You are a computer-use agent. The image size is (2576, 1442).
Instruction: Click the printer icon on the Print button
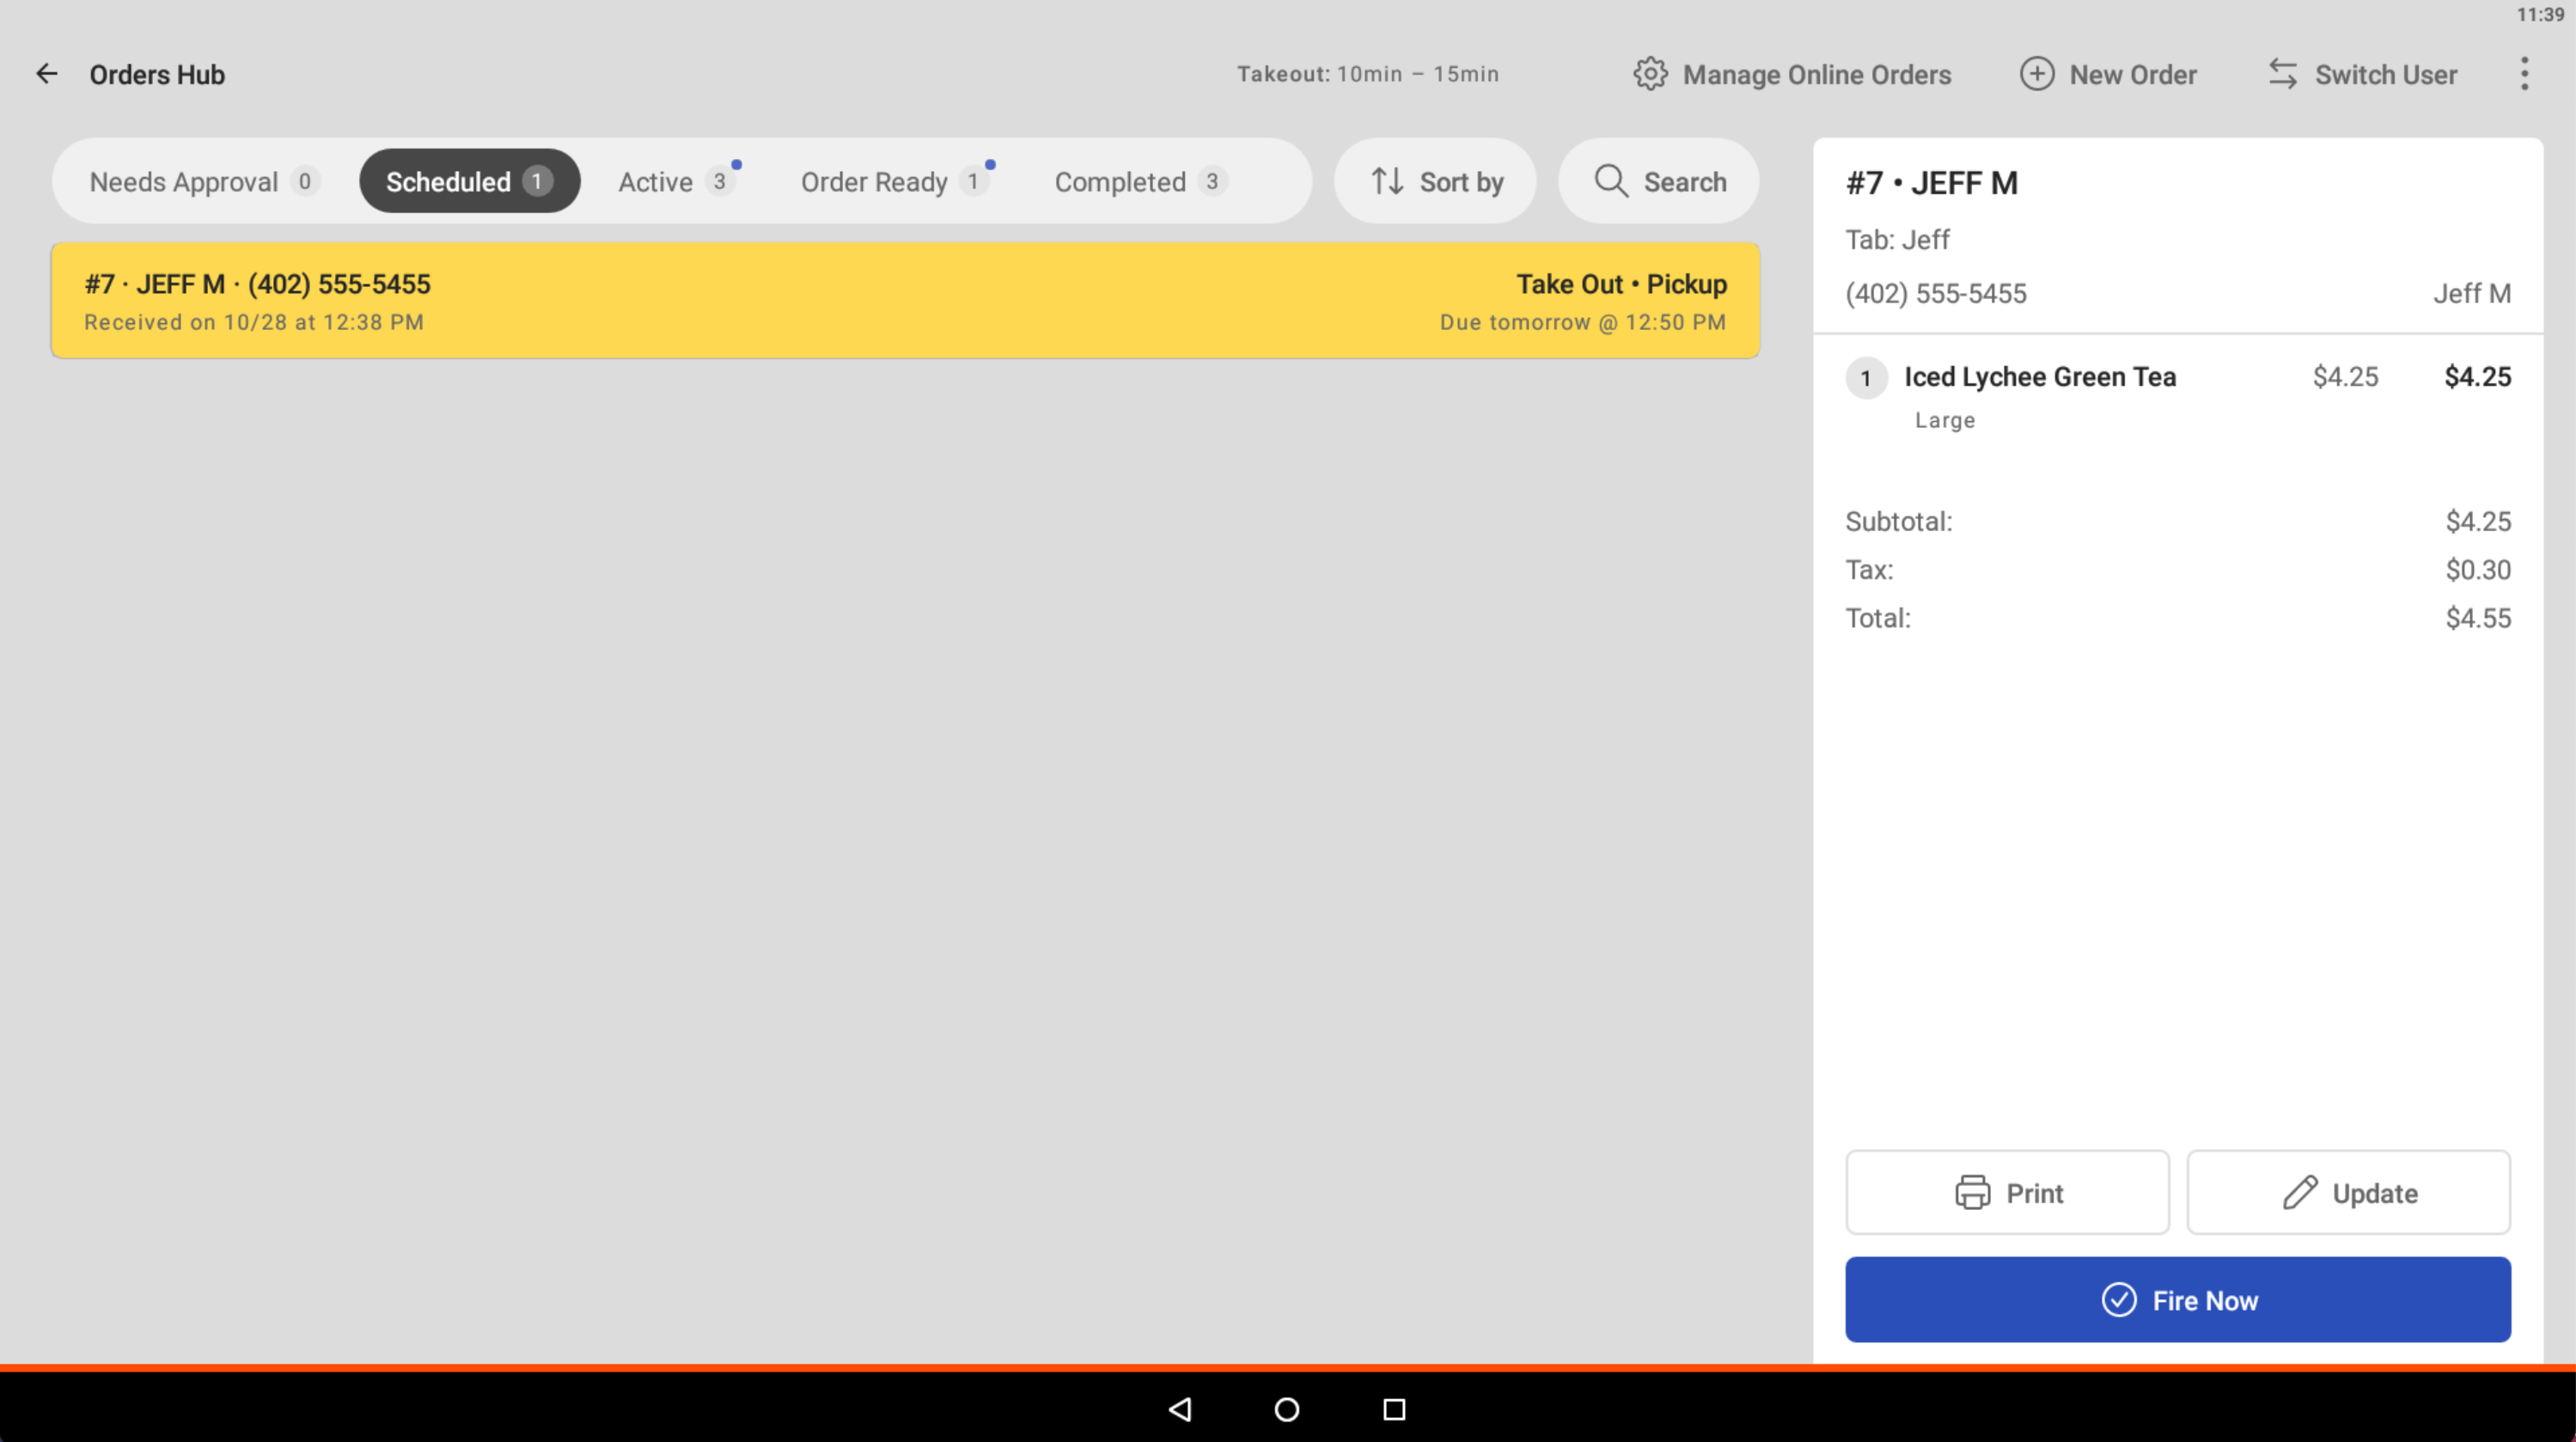point(1973,1192)
